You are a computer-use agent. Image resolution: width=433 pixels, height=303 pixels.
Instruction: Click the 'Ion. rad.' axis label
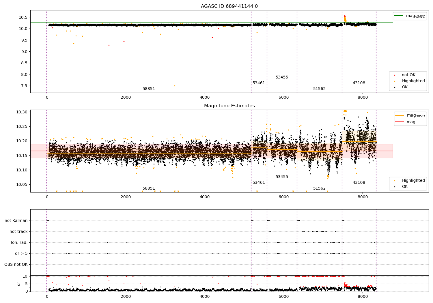point(19,242)
